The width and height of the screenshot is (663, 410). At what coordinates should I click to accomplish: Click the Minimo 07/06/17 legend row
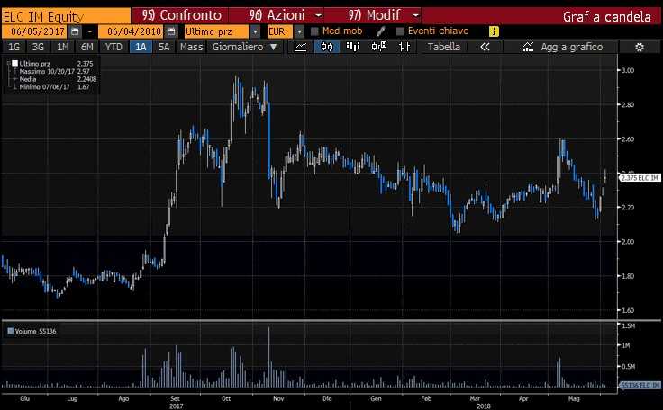pyautogui.click(x=54, y=86)
